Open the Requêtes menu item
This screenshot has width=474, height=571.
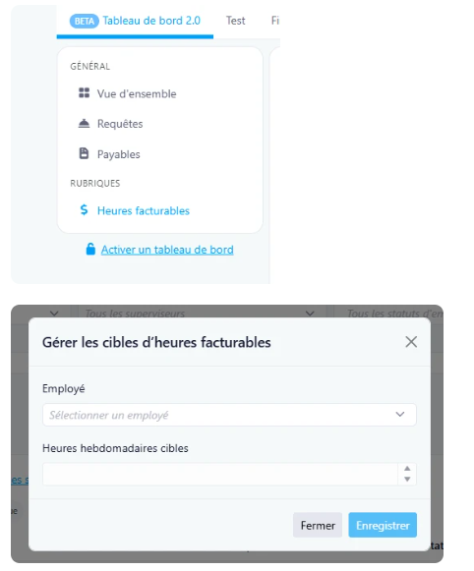[x=120, y=124]
